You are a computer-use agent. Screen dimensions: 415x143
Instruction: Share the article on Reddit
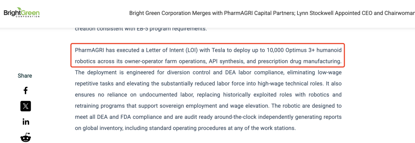[25, 138]
